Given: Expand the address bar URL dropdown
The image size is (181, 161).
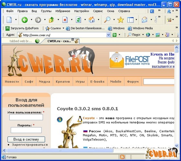Looking at the screenshot, I should point(108,35).
